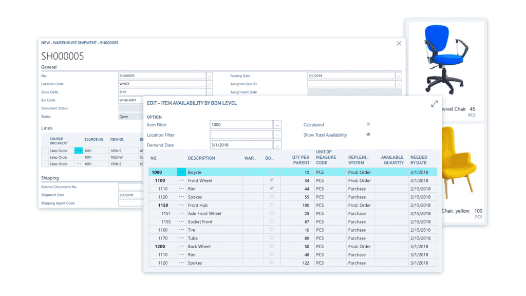Open row menu for Rim 1110 due 2/15/2018
The image size is (526, 296).
point(181,189)
